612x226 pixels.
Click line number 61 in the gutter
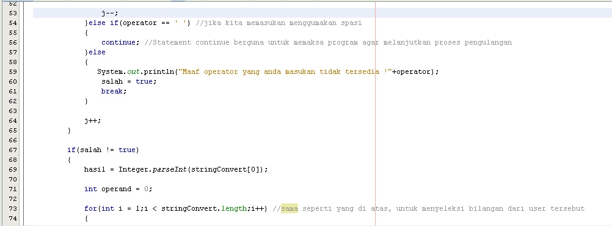pyautogui.click(x=12, y=92)
